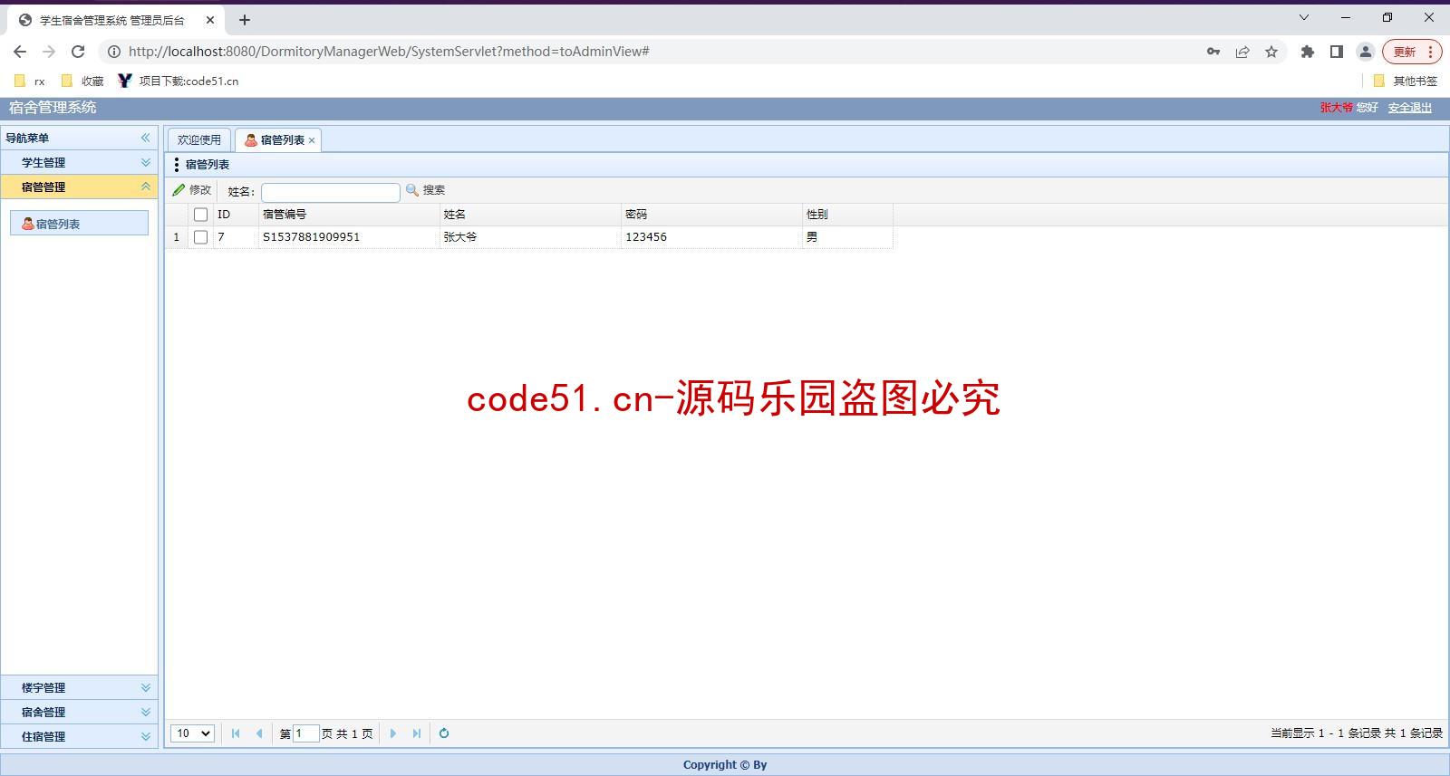This screenshot has height=776, width=1450.
Task: Click the 安全退出 logout link
Action: coord(1410,108)
